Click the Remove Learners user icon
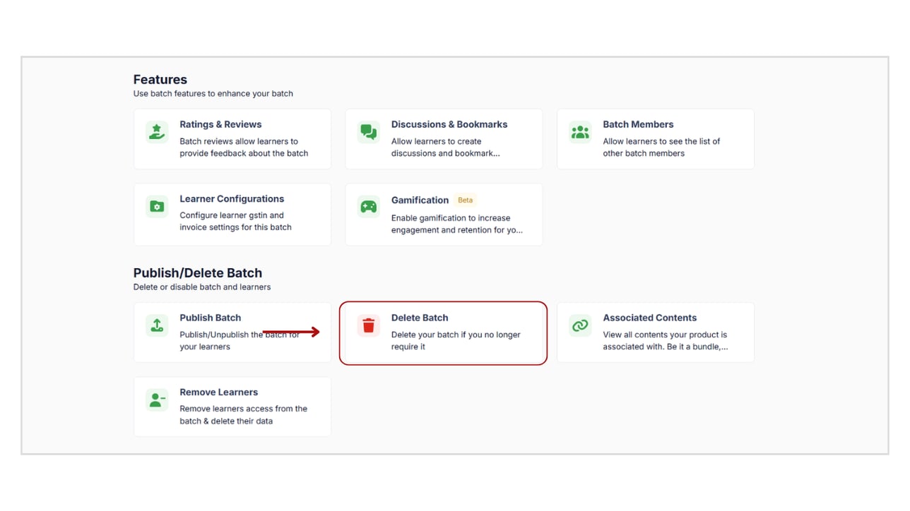910x511 pixels. click(x=157, y=399)
